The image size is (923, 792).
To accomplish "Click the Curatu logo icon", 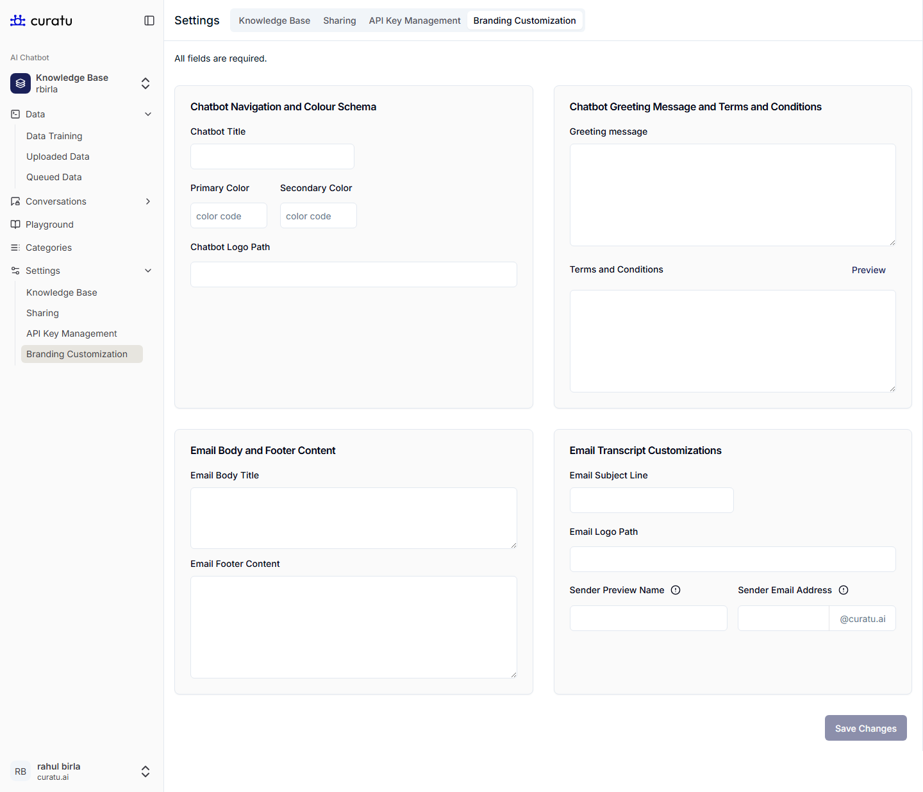I will (18, 21).
